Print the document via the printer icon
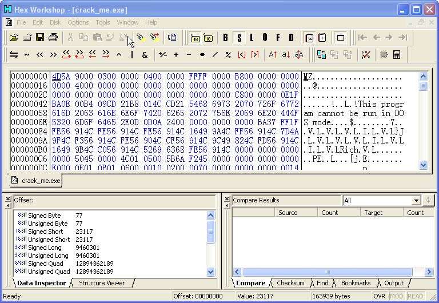Viewport: 439px width, 303px height. click(x=53, y=38)
